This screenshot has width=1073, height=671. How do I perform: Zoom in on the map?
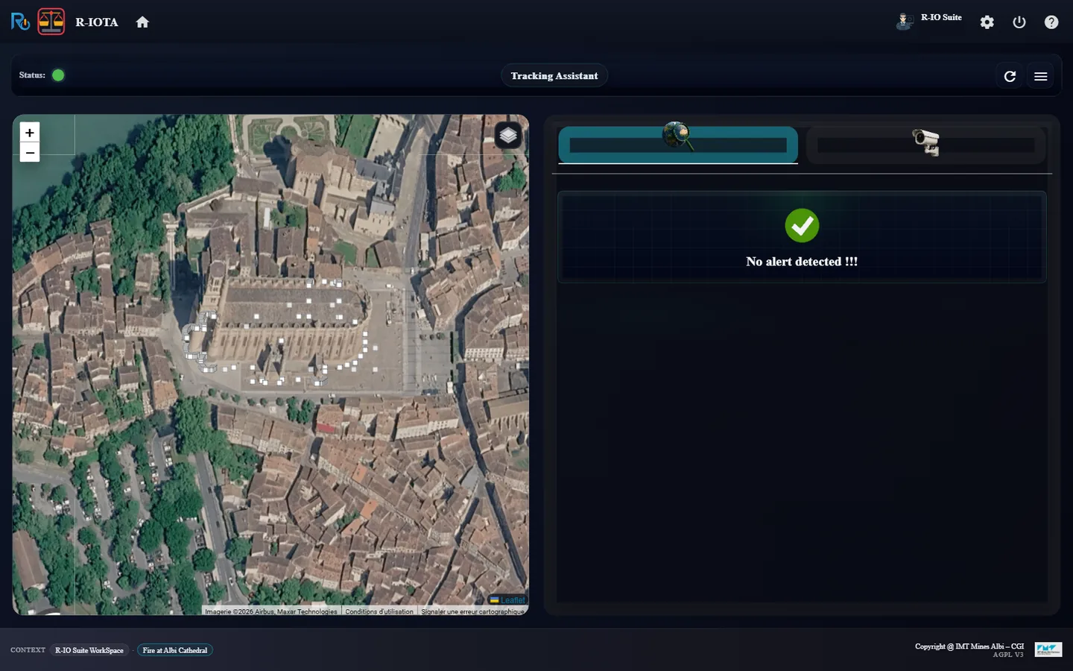(x=30, y=133)
